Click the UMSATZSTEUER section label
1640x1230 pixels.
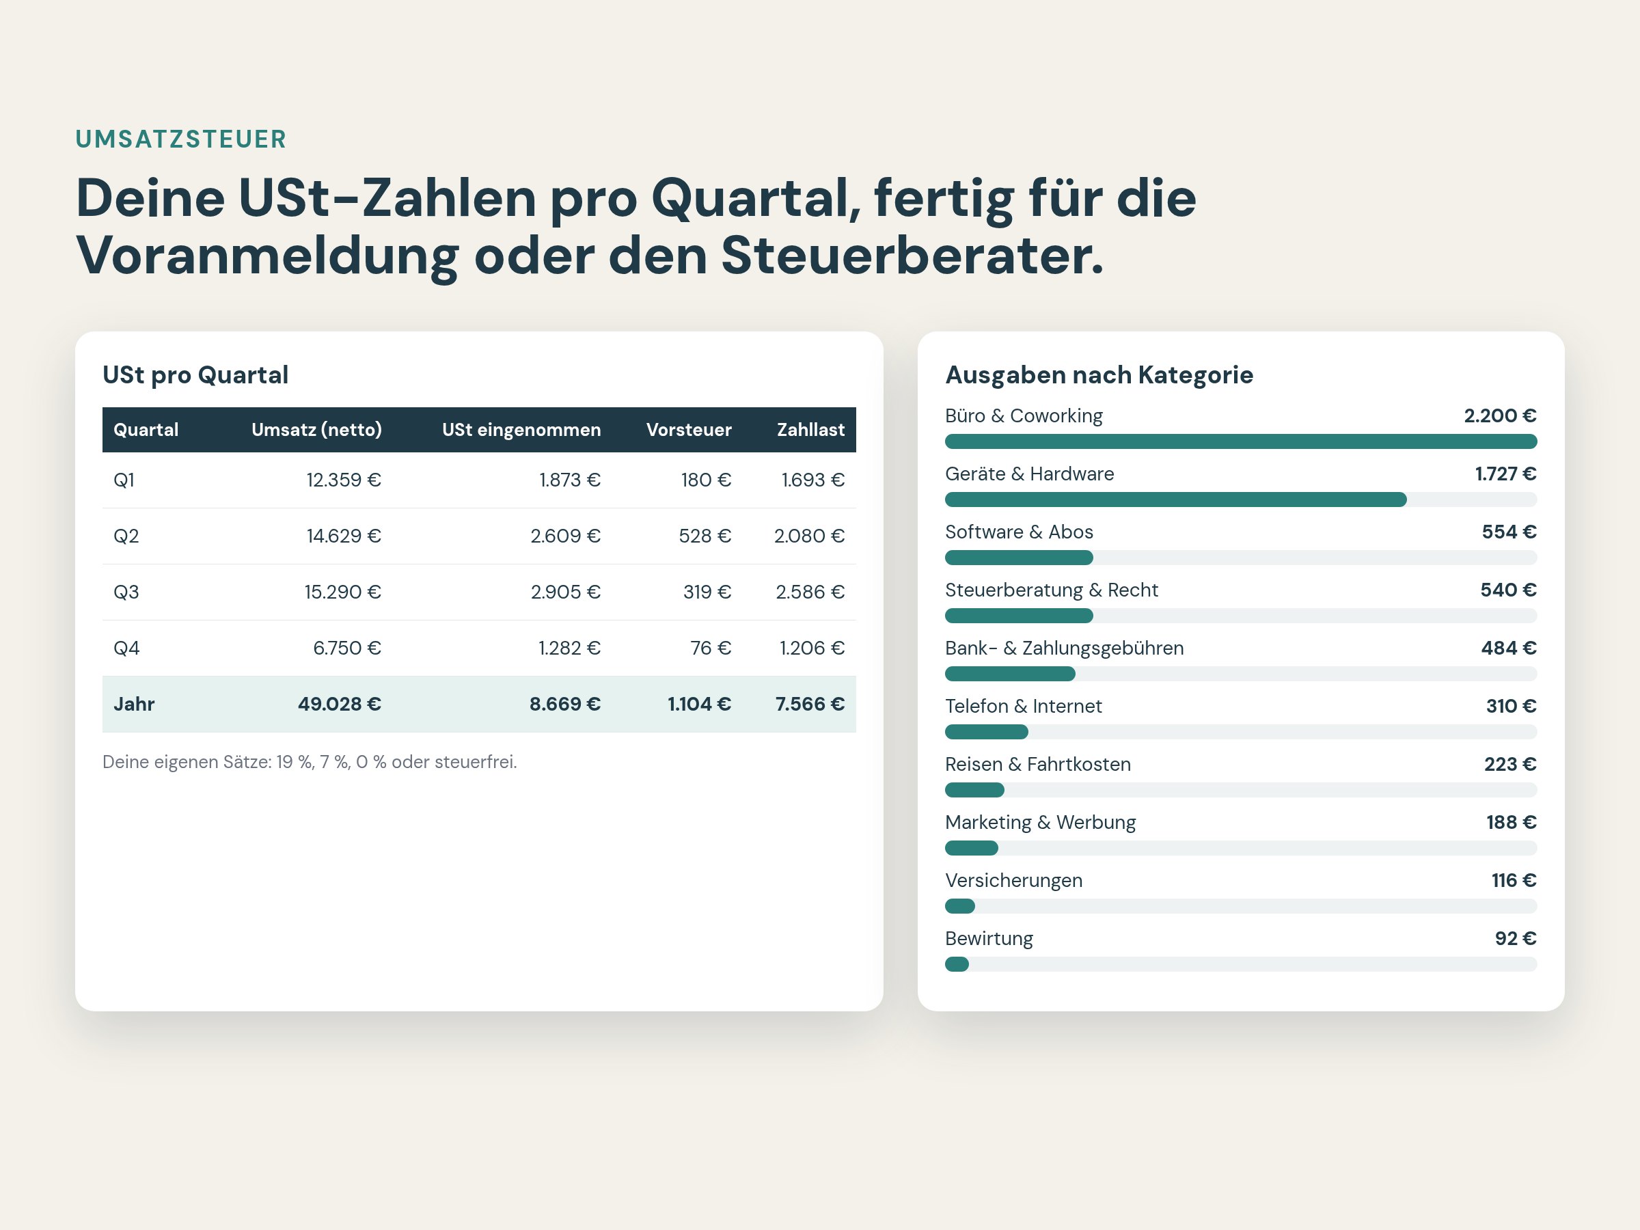tap(181, 139)
